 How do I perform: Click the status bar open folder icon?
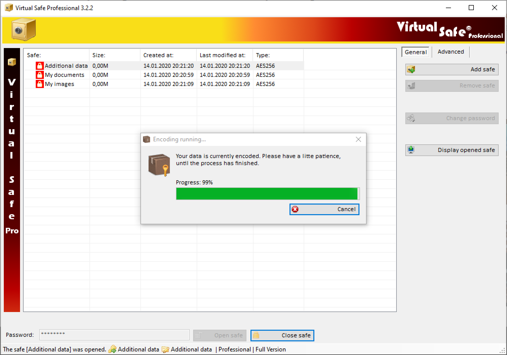pos(165,349)
